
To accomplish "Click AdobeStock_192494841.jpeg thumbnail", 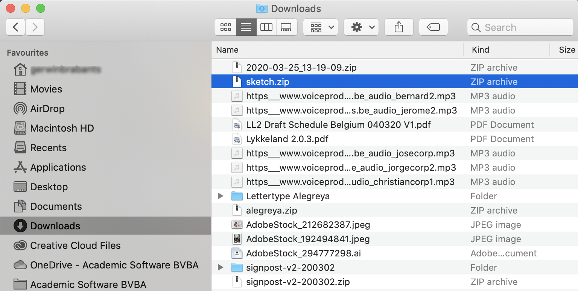I will point(237,239).
